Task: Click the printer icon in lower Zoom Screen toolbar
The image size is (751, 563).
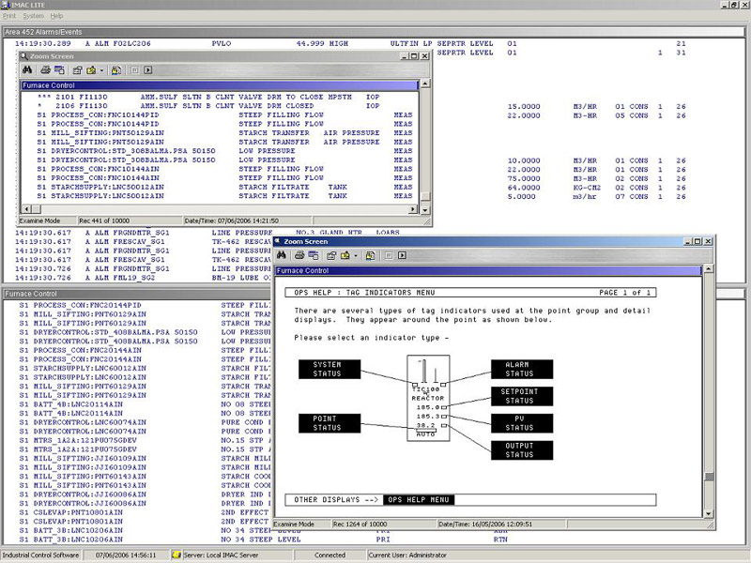Action: (299, 255)
